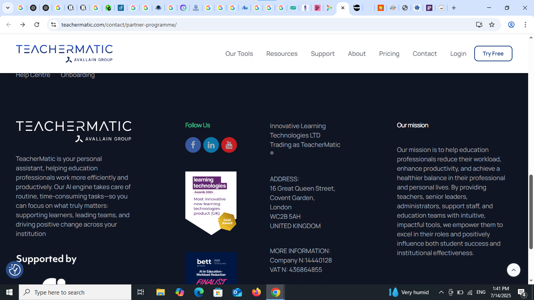Viewport: 534px width, 300px height.
Task: Click the Our mission heading
Action: [x=413, y=125]
